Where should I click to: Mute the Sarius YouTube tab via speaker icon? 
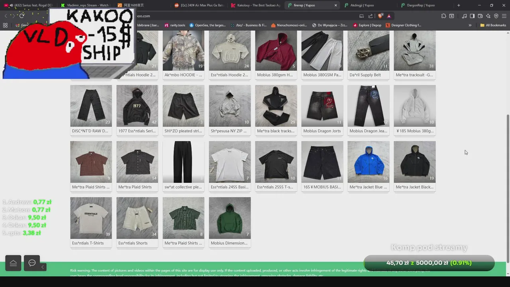click(x=11, y=5)
